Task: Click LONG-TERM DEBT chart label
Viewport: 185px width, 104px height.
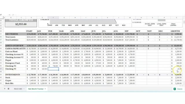Action: click(161, 25)
